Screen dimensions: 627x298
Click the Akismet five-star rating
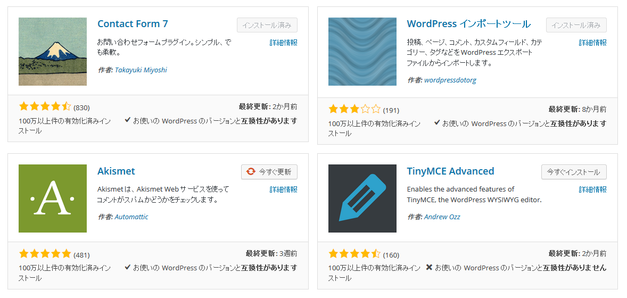pos(45,254)
